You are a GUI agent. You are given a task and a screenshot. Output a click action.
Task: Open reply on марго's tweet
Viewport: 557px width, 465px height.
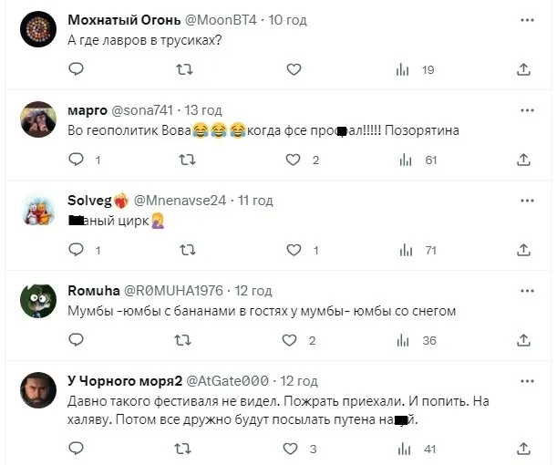tap(77, 160)
